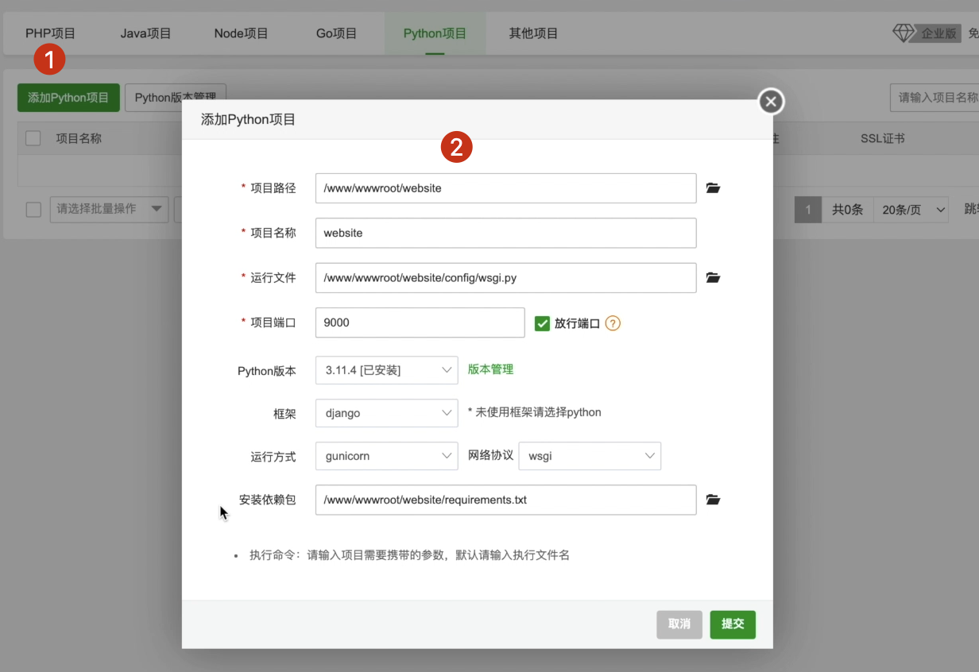The width and height of the screenshot is (979, 672).
Task: Click the 企业版 diamond icon
Action: [x=904, y=33]
